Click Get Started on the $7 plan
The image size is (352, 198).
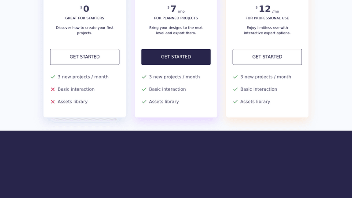176,57
